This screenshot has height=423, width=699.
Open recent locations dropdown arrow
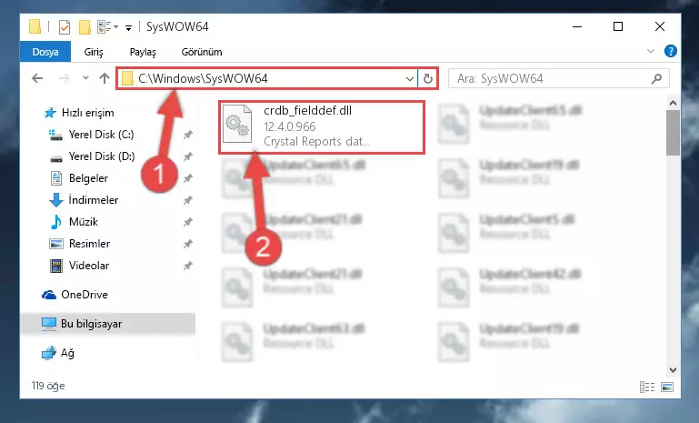(85, 78)
